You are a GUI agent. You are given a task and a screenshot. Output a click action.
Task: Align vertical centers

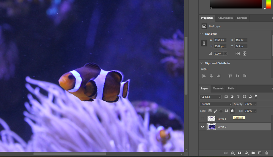click(x=238, y=76)
